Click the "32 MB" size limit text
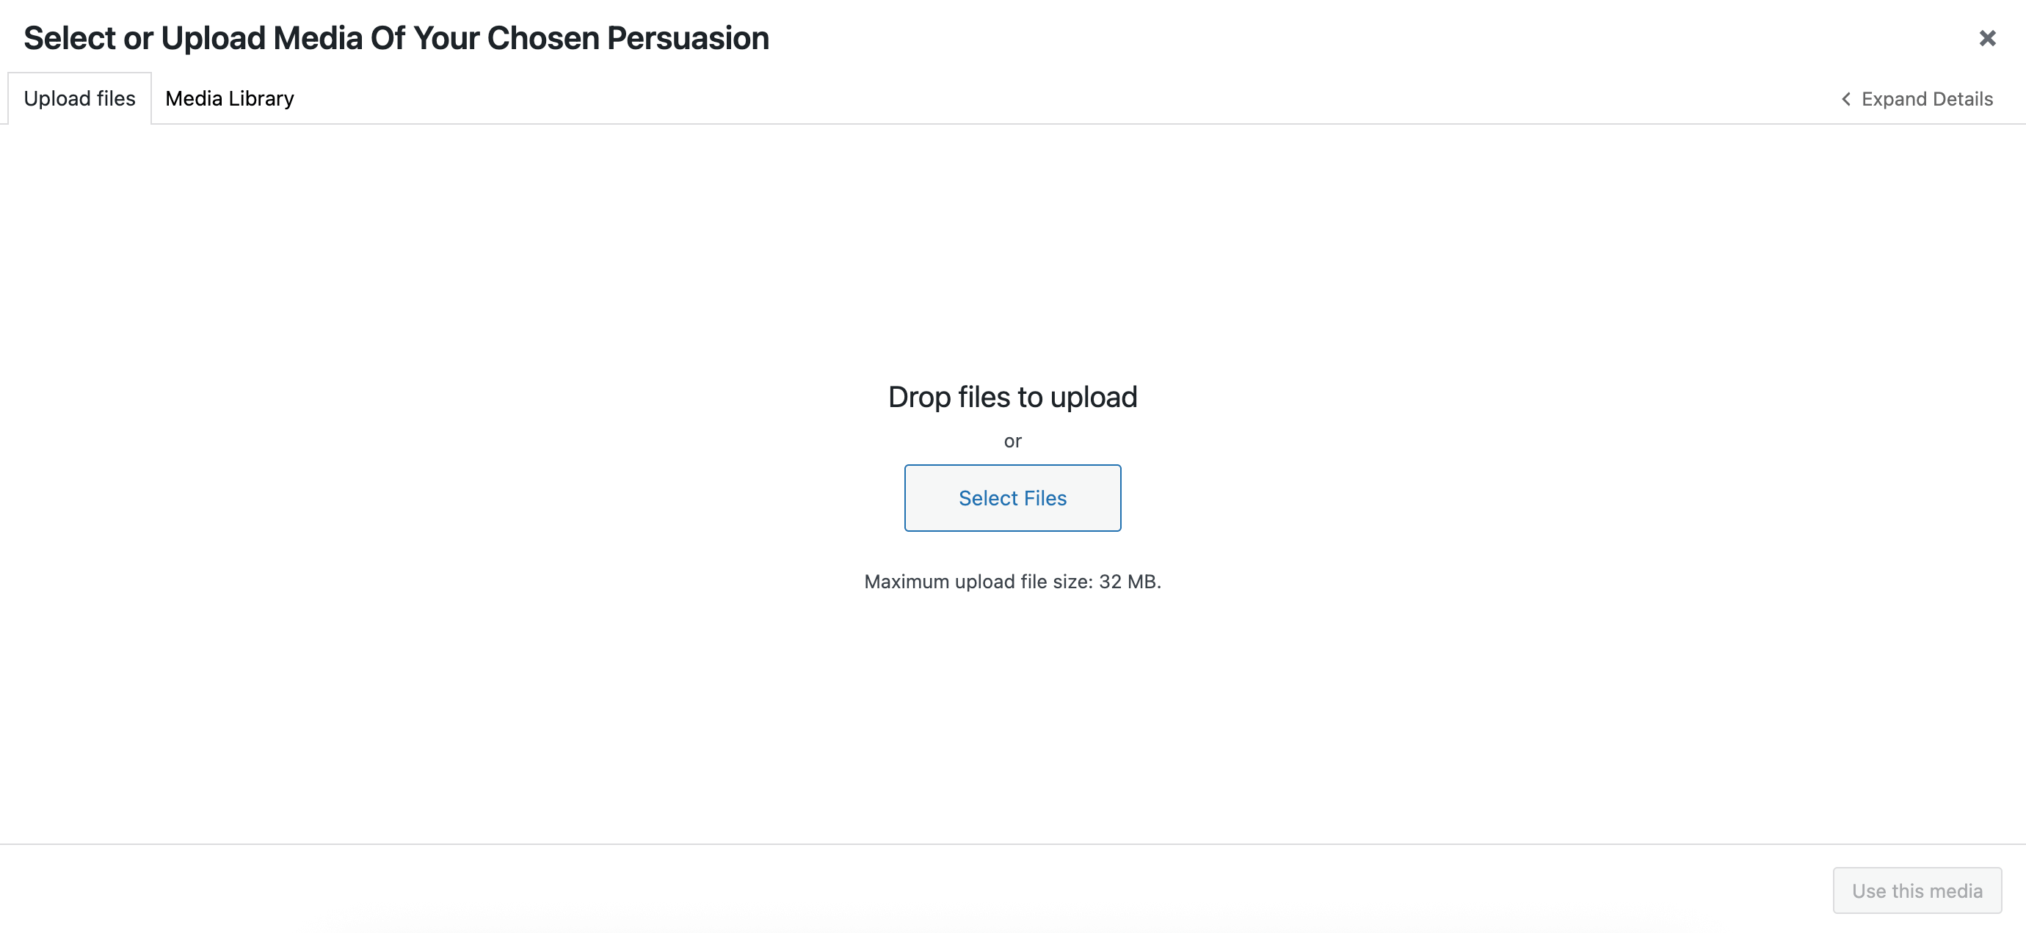The image size is (2026, 933). coord(1128,582)
